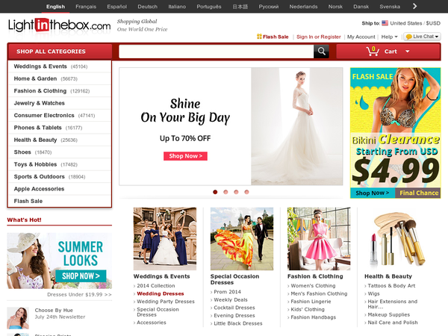The height and width of the screenshot is (336, 448).
Task: Open Consumer Electronics category
Action: point(60,116)
